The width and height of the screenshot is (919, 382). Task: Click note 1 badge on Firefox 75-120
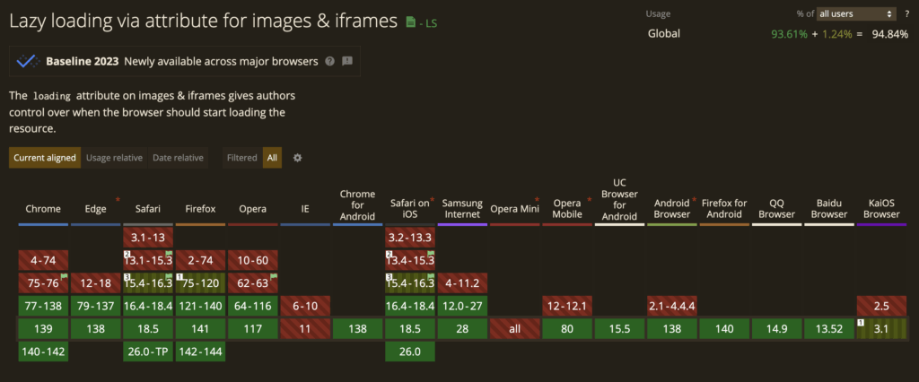click(179, 276)
